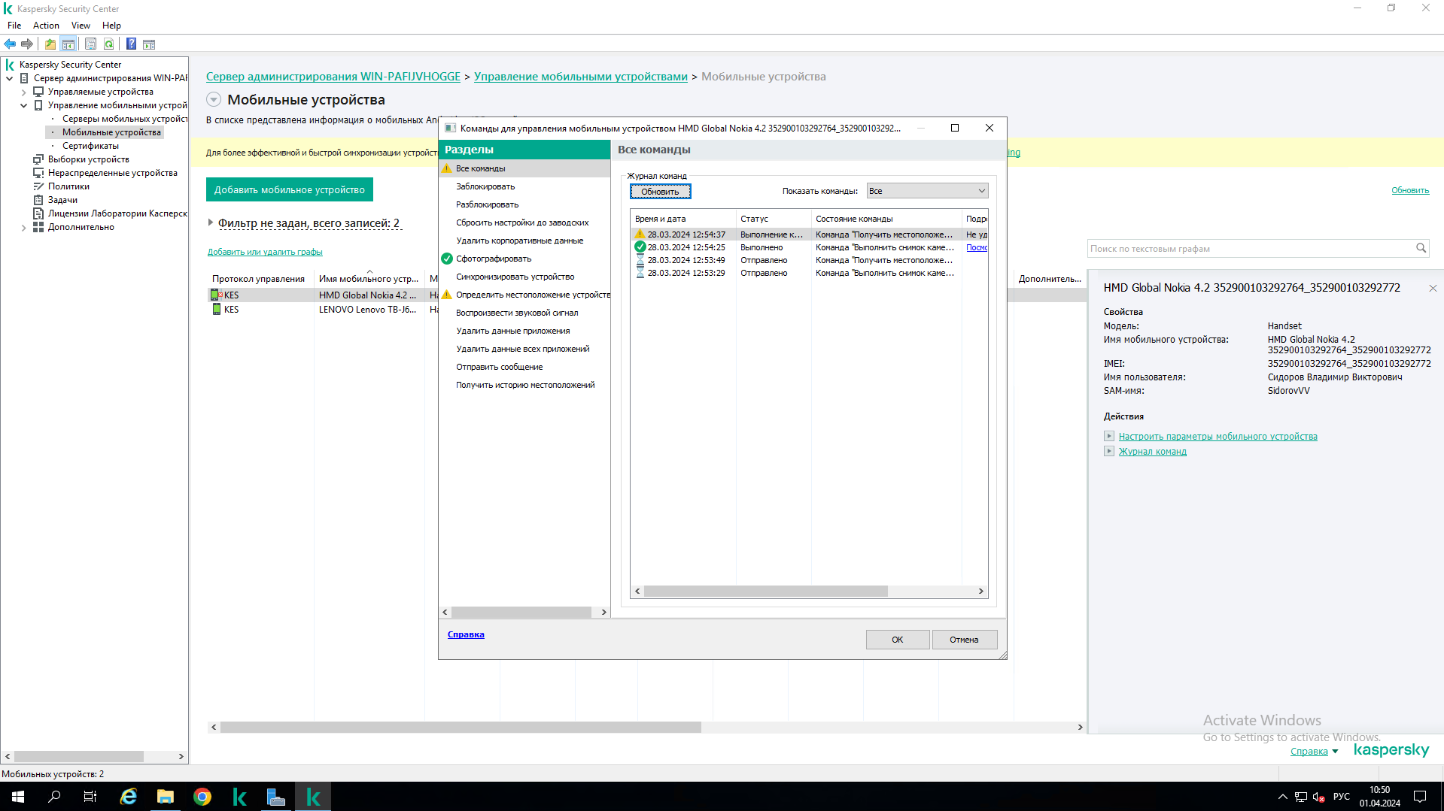The height and width of the screenshot is (811, 1444).
Task: Open Internet Explorer from the taskbar
Action: tap(129, 797)
